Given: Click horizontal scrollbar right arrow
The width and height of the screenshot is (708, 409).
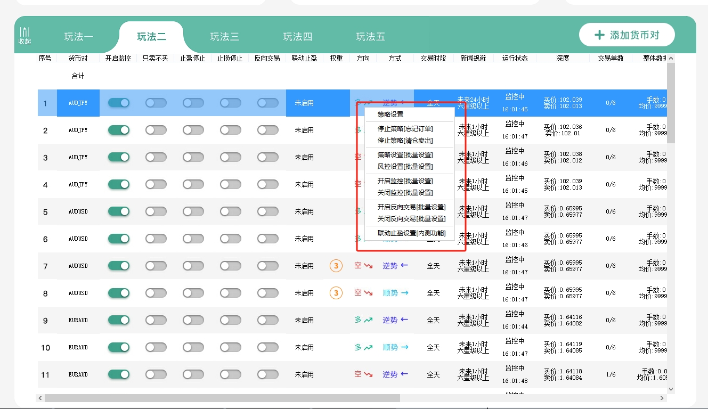Looking at the screenshot, I should 663,398.
